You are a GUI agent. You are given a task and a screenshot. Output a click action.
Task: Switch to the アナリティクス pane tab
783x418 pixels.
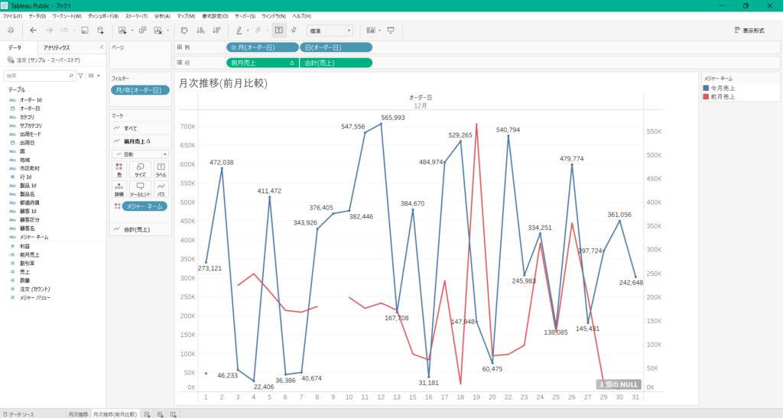pyautogui.click(x=57, y=47)
